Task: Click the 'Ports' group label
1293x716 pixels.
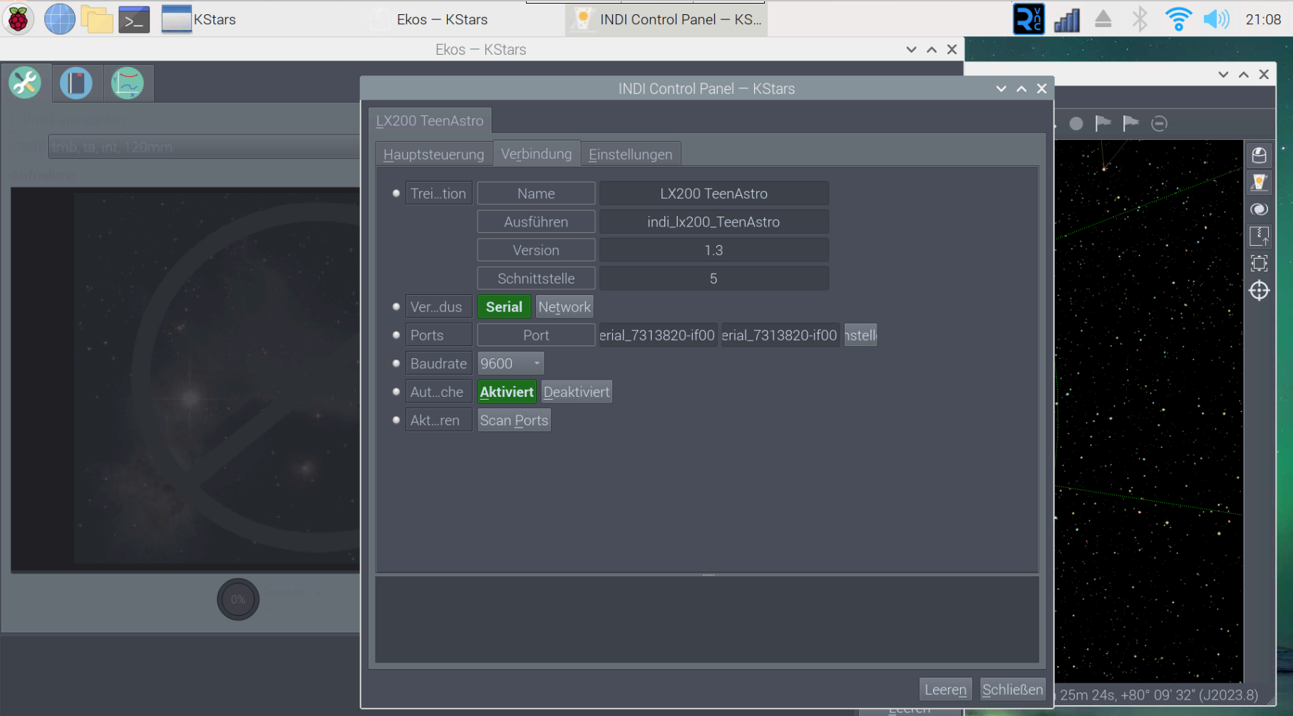Action: (x=438, y=336)
